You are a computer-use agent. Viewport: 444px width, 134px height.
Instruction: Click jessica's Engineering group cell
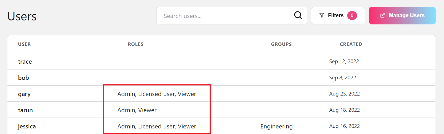pyautogui.click(x=277, y=127)
